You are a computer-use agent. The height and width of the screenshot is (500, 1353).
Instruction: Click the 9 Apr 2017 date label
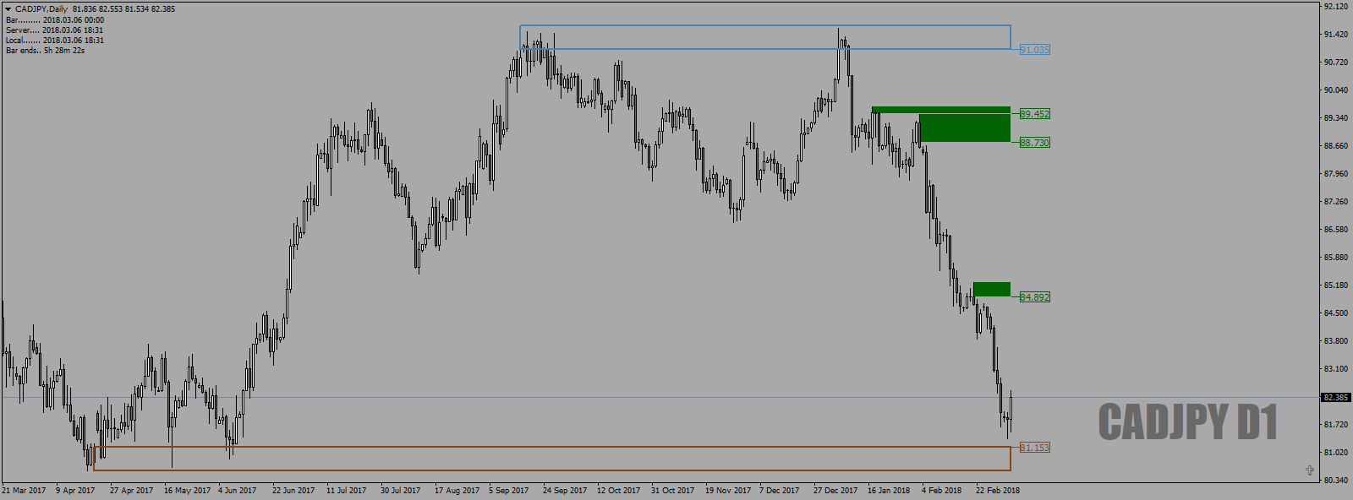click(x=75, y=491)
